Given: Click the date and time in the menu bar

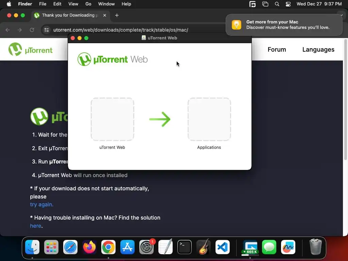Looking at the screenshot, I should click(x=319, y=4).
